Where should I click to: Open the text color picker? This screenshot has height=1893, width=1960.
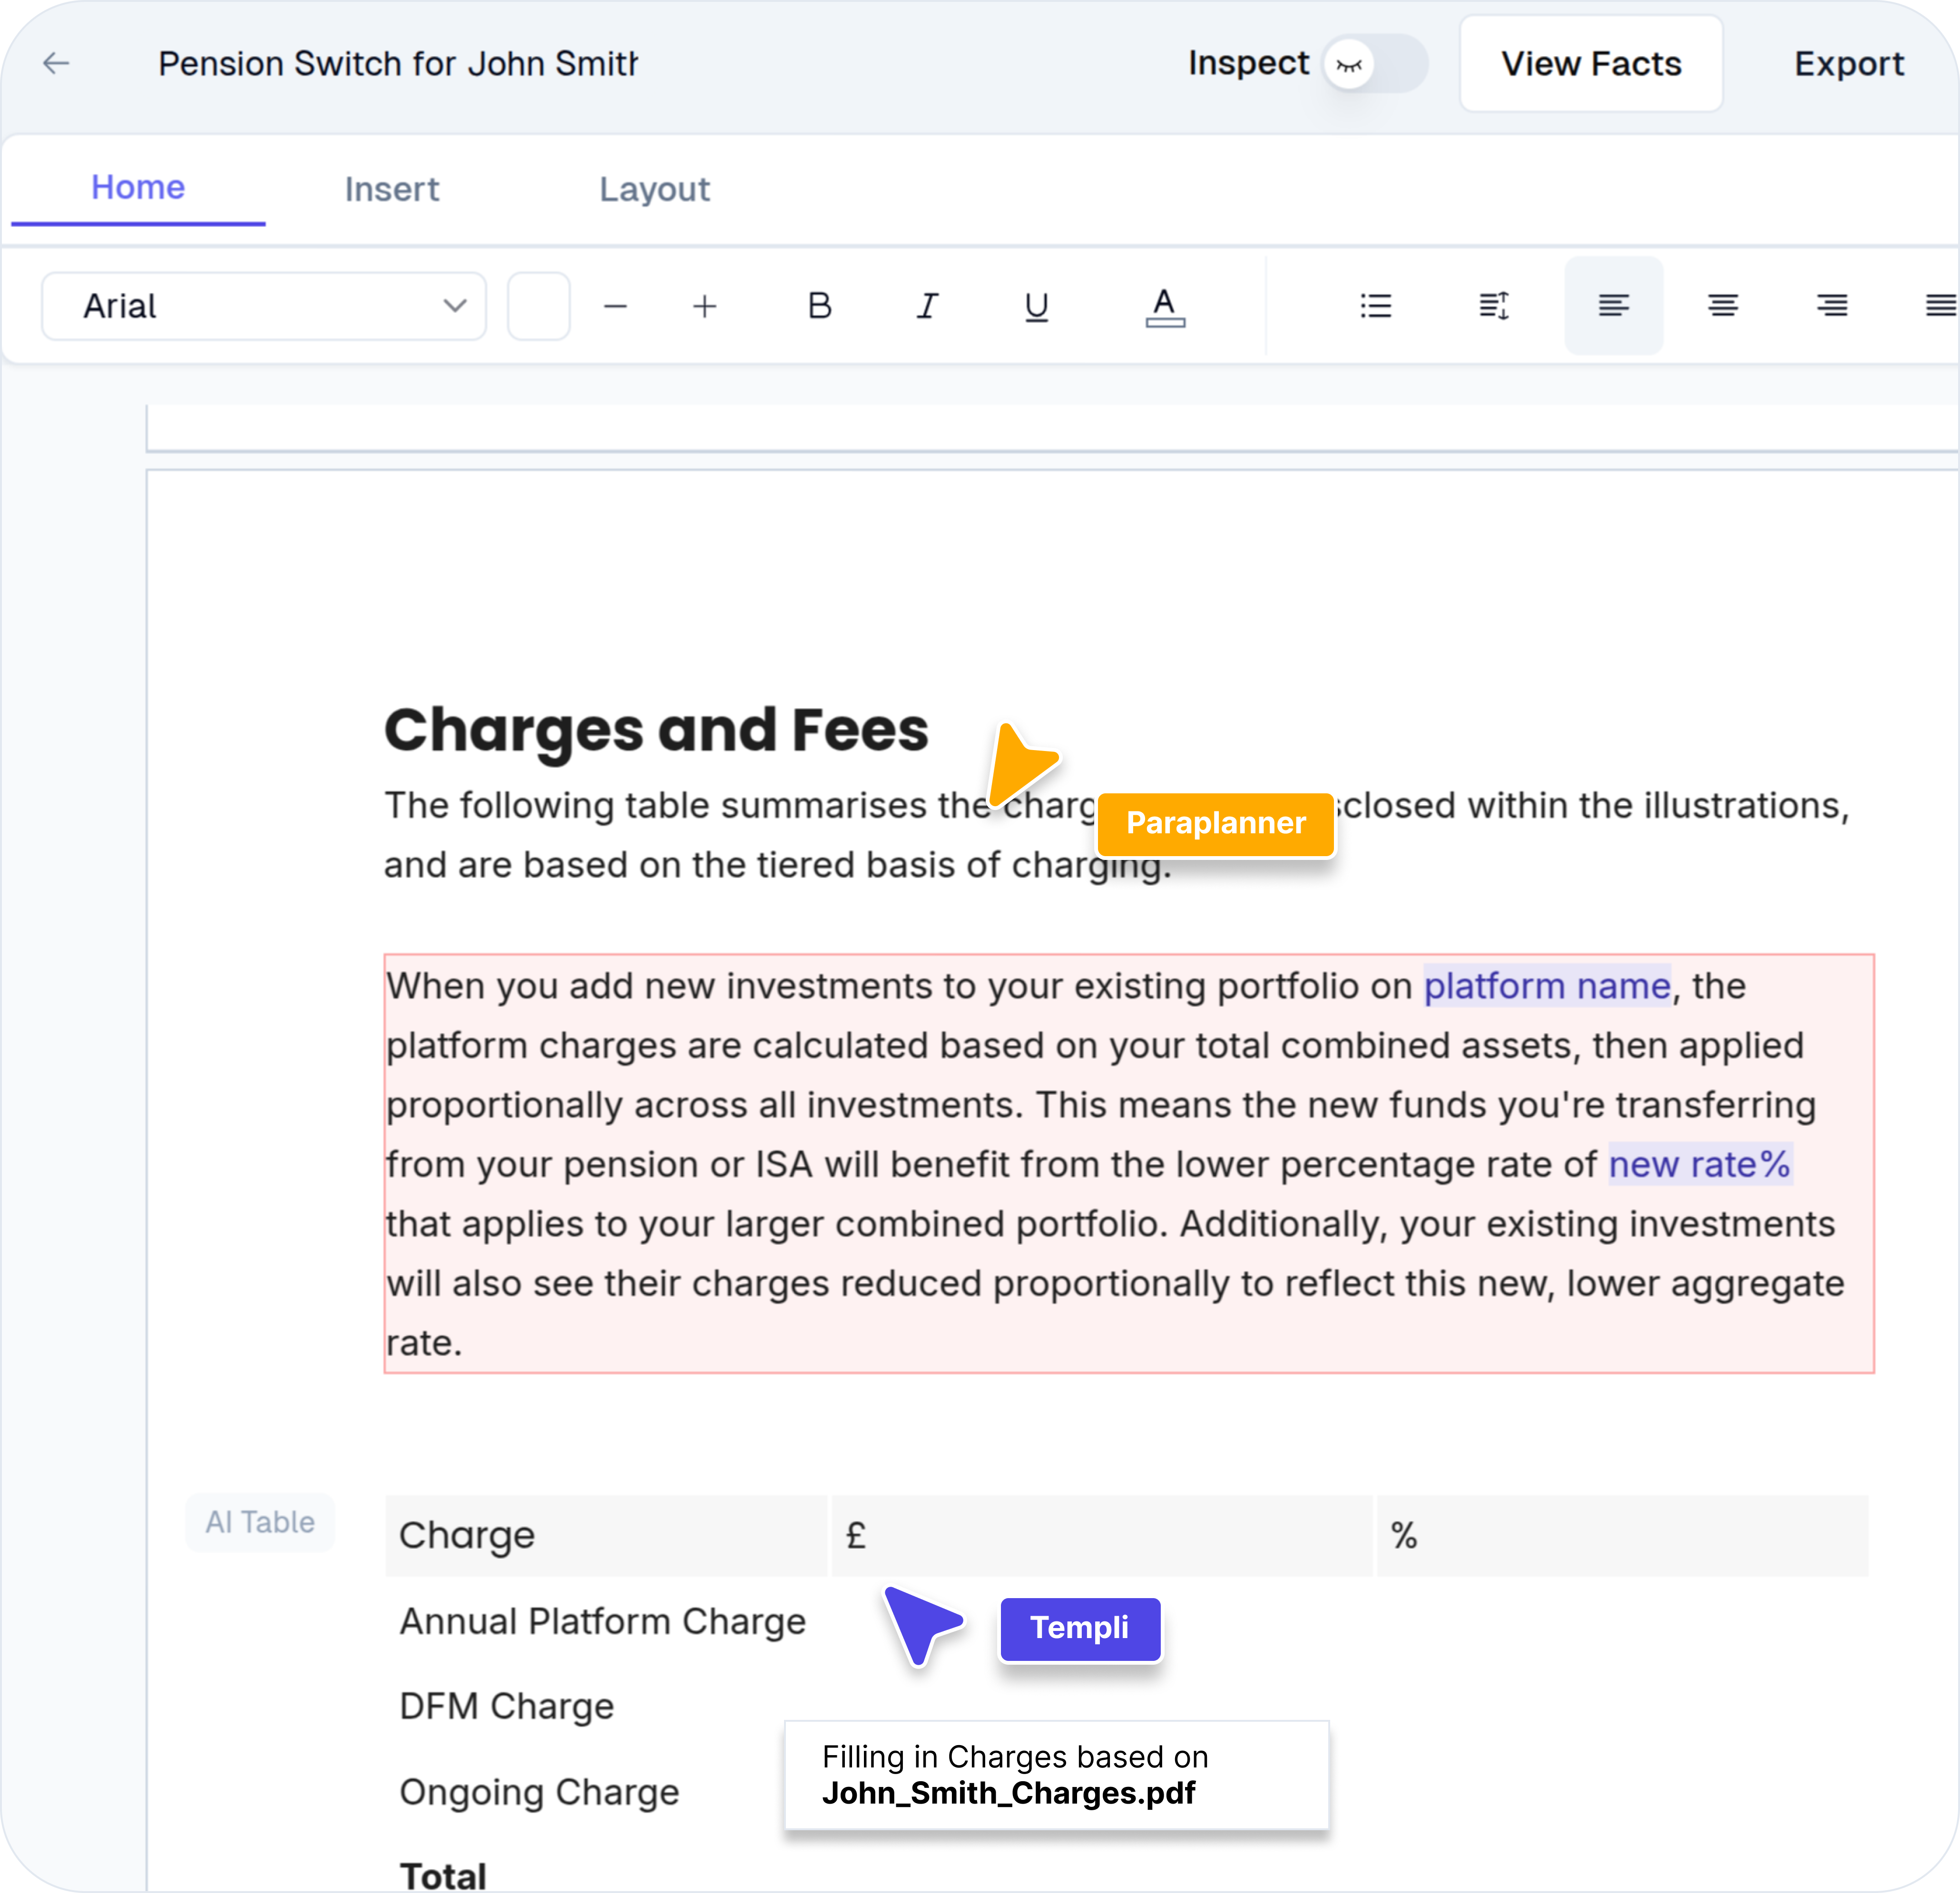pyautogui.click(x=1164, y=306)
